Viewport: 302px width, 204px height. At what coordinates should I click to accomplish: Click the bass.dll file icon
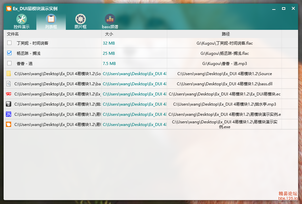9,84
